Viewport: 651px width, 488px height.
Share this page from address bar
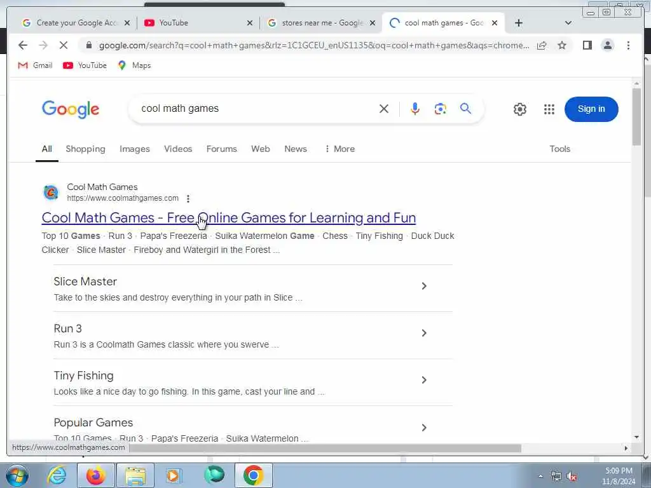tap(542, 45)
